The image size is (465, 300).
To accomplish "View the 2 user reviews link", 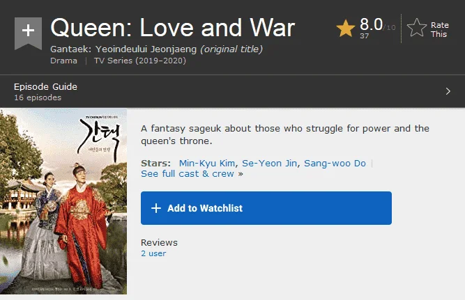I will [x=153, y=253].
